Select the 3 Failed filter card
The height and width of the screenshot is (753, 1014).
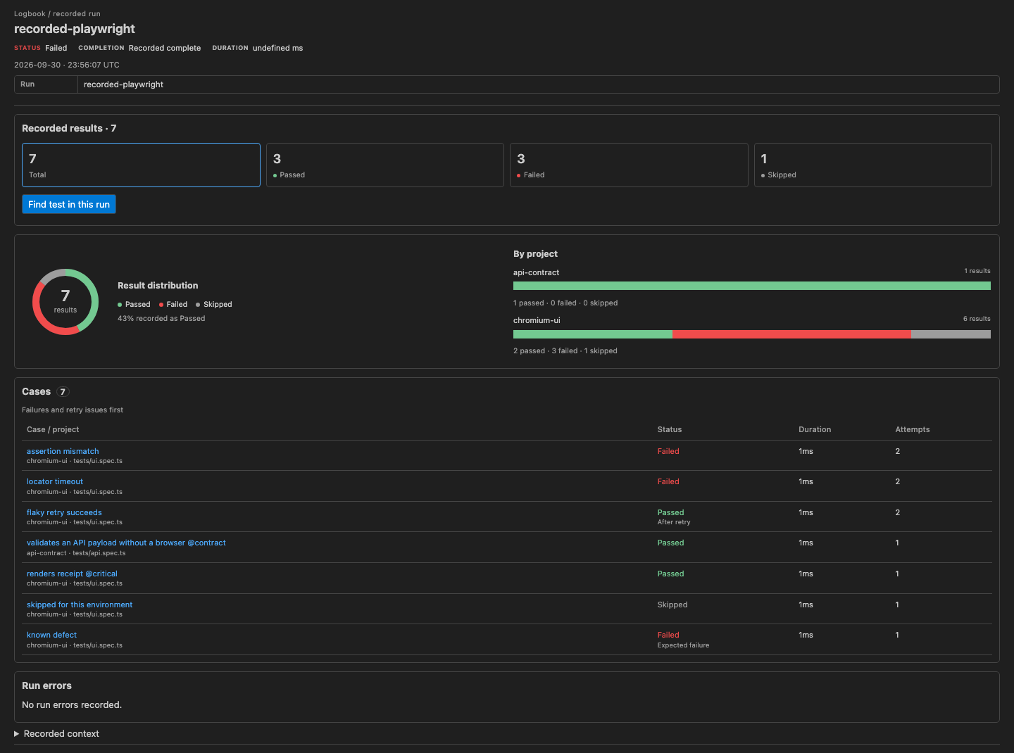(629, 165)
